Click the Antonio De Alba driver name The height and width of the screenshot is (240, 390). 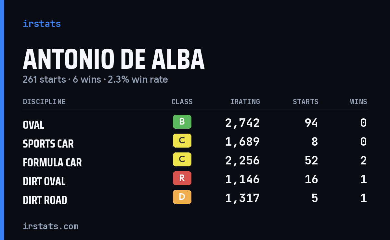pyautogui.click(x=114, y=59)
